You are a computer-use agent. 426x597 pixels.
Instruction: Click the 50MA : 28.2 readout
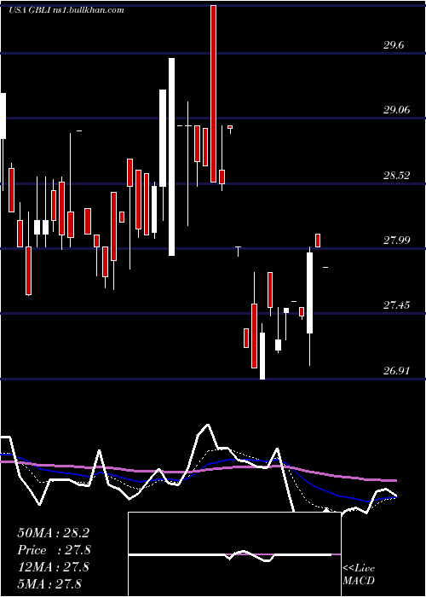[x=53, y=533]
